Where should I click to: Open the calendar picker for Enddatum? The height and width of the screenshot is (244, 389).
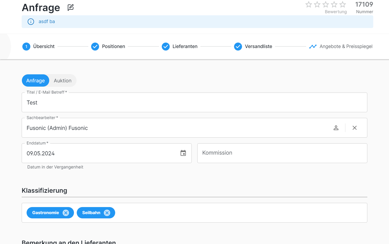183,153
